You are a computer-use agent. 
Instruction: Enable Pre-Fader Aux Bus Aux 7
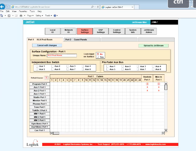click(138, 69)
